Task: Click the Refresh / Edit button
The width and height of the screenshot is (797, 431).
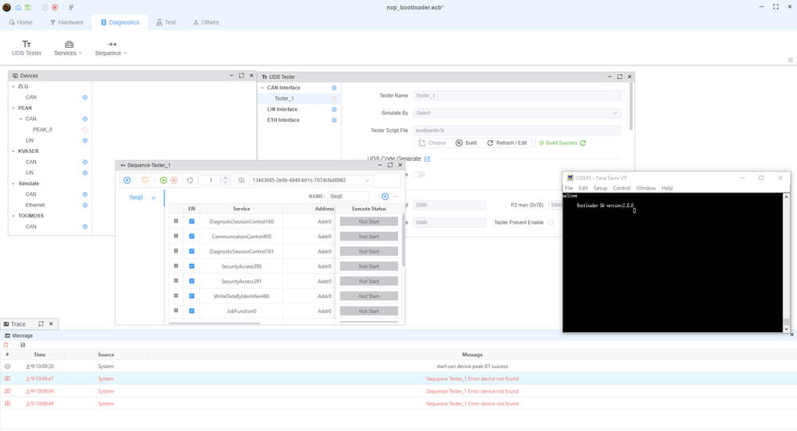Action: tap(507, 143)
